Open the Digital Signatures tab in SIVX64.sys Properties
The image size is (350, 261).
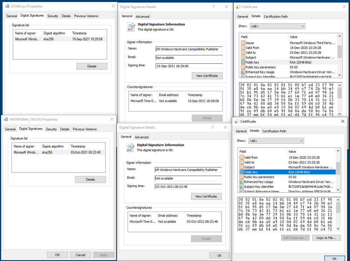pos(32,15)
